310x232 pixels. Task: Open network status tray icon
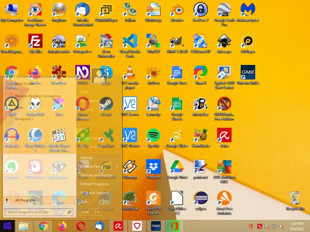(x=274, y=226)
